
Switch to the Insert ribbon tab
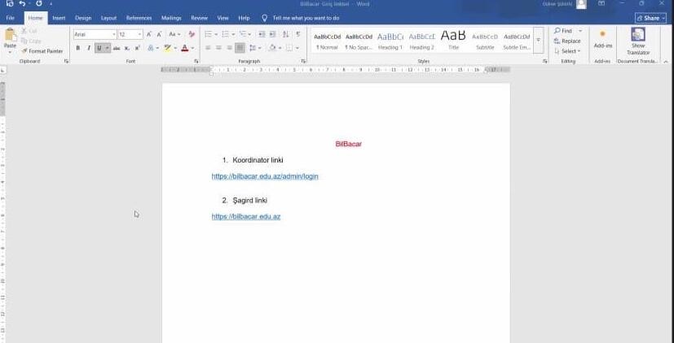coord(59,17)
